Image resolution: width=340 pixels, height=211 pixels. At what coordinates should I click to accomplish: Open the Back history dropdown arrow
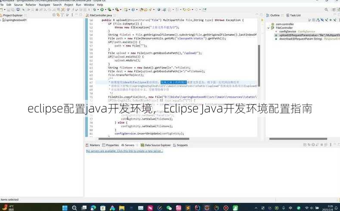pos(192,10)
